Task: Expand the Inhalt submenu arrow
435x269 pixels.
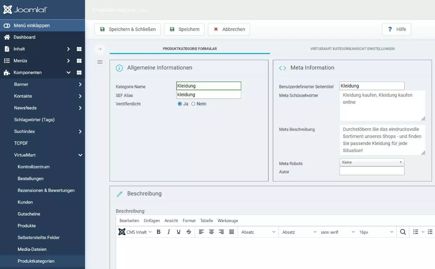Action: click(x=68, y=49)
